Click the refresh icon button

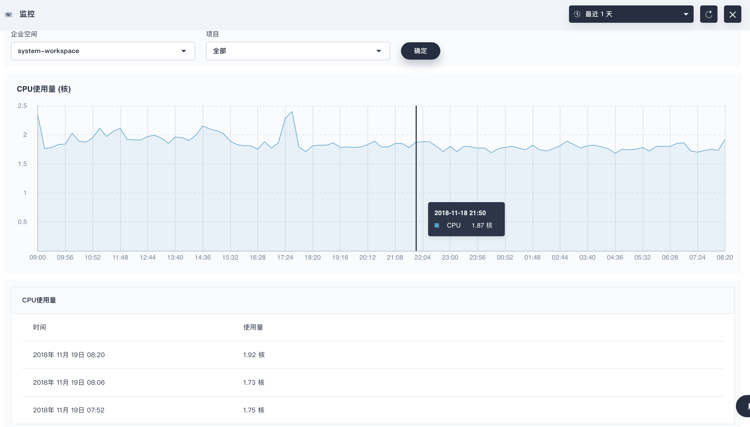point(708,14)
